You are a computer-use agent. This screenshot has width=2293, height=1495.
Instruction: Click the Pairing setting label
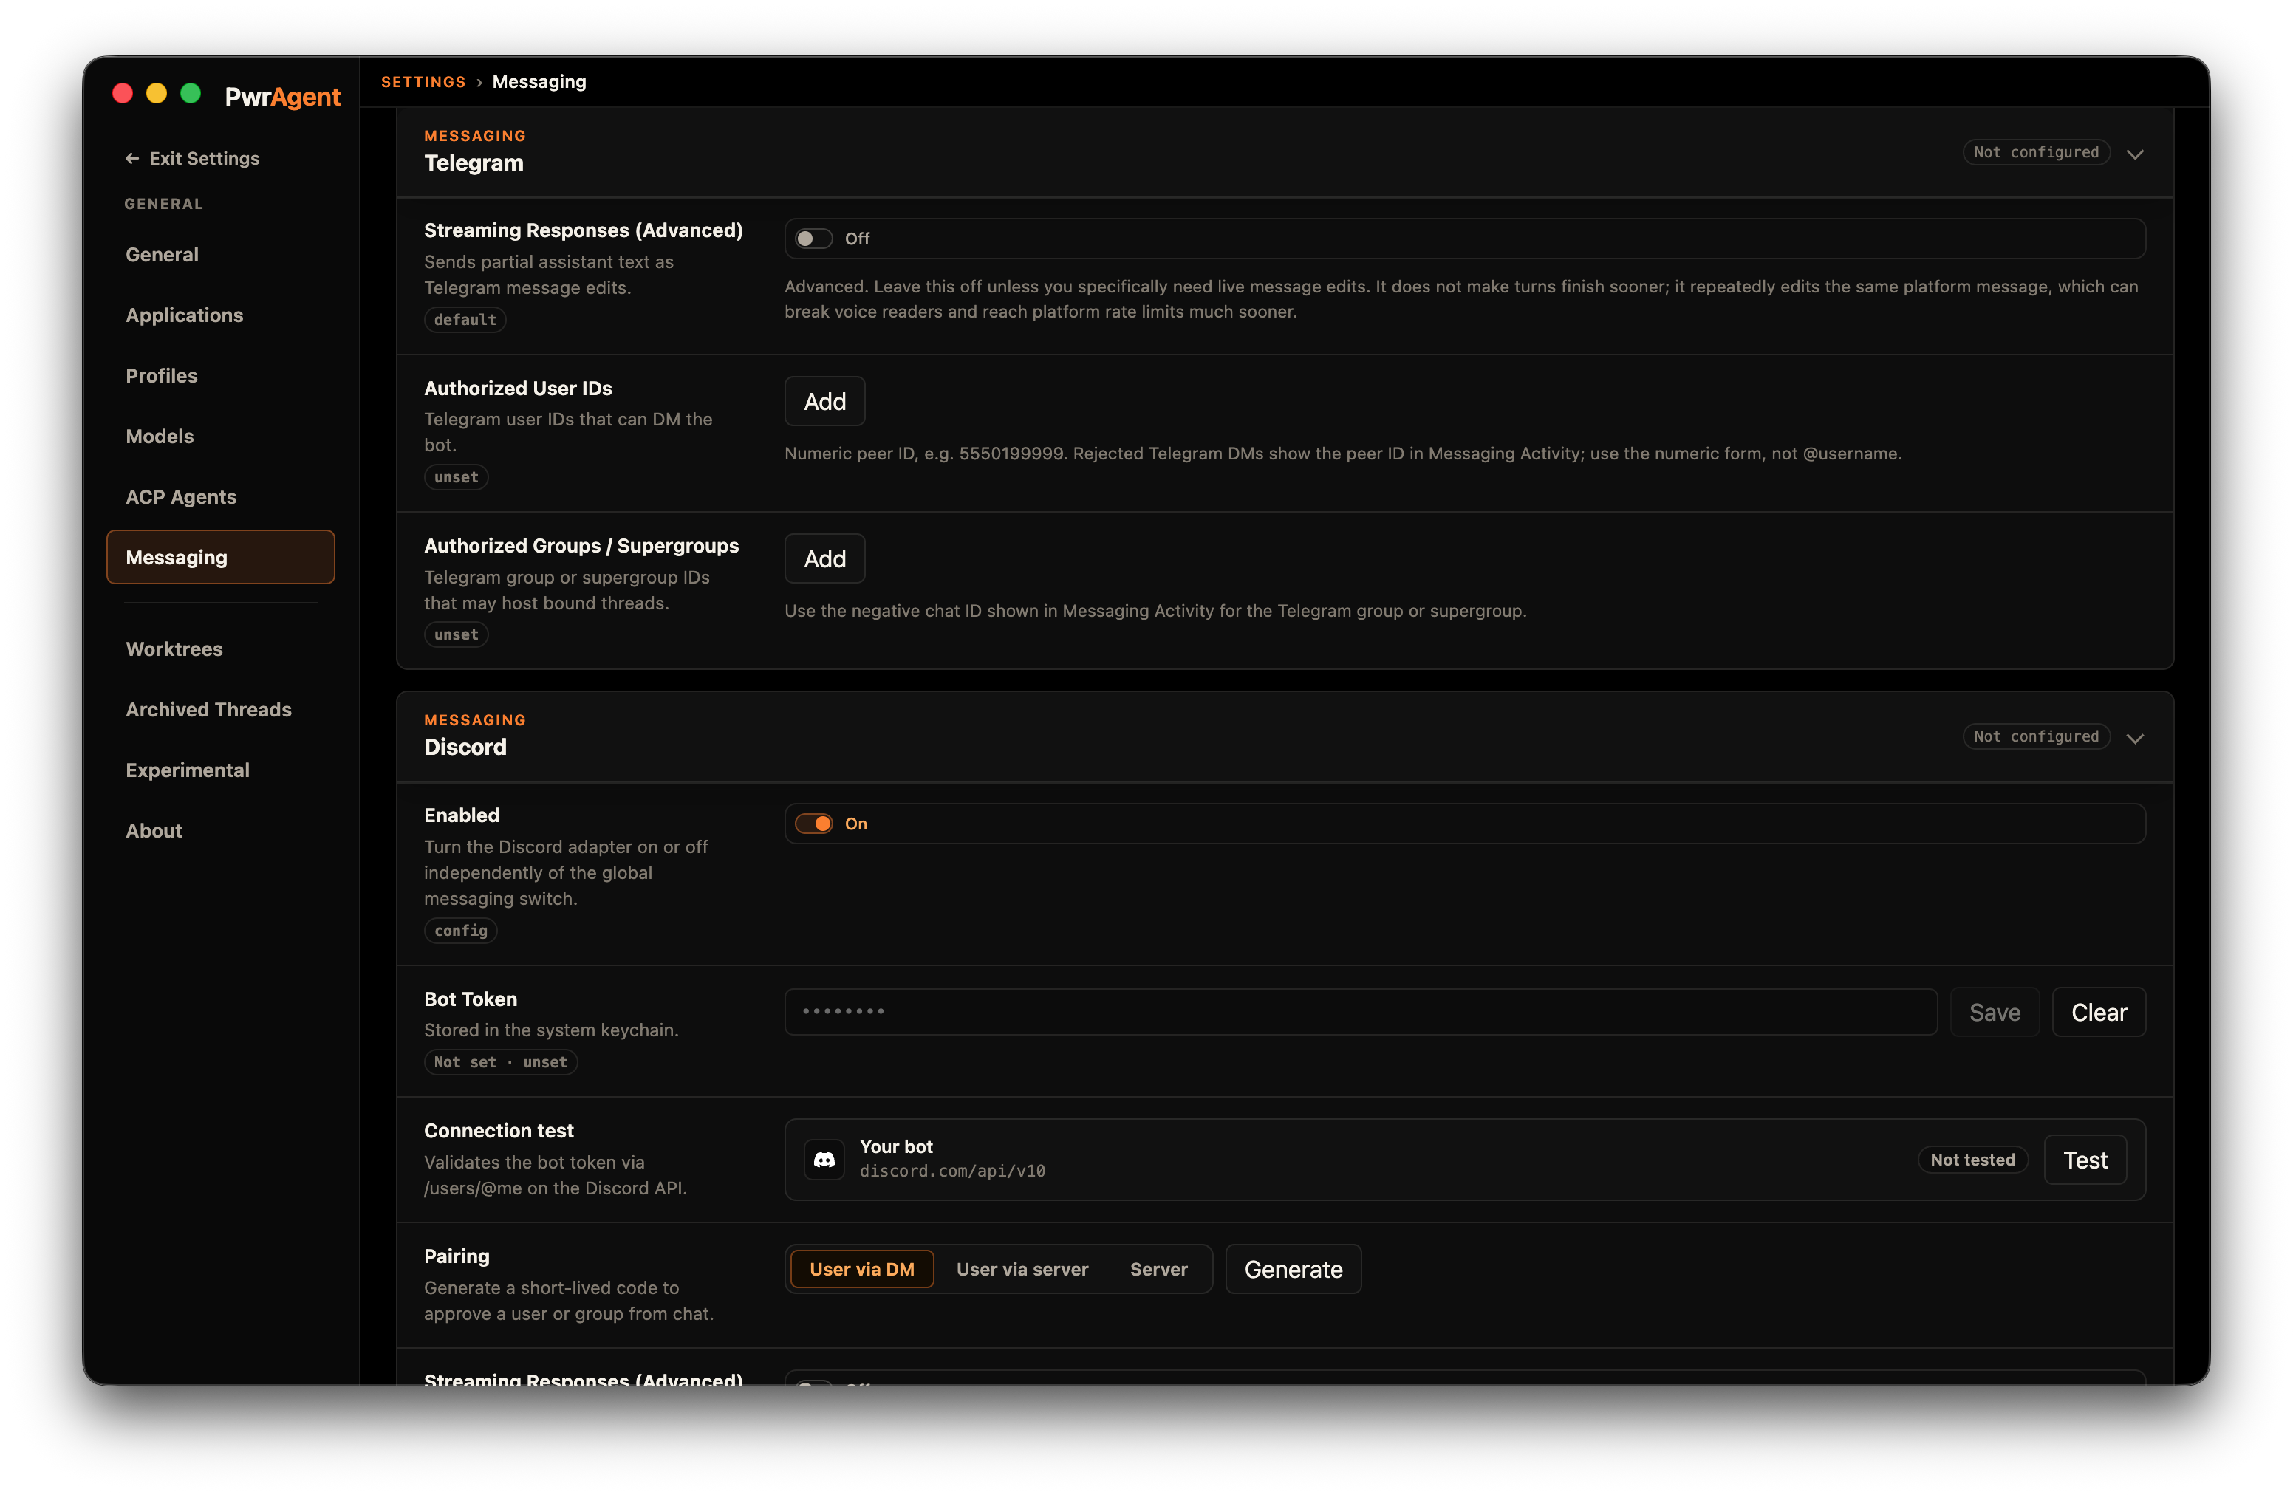[x=456, y=1256]
